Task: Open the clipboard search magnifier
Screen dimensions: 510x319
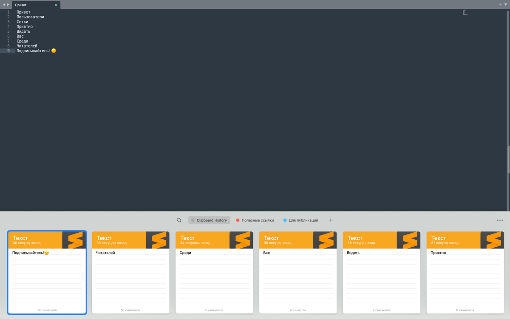Action: tap(179, 220)
